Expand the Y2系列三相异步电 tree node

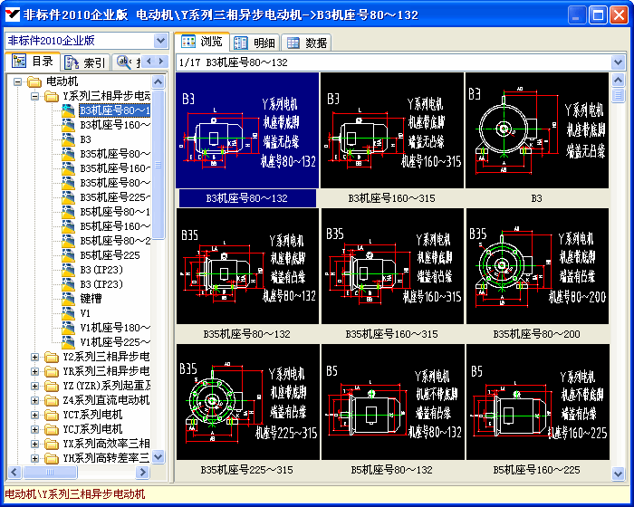[35, 357]
